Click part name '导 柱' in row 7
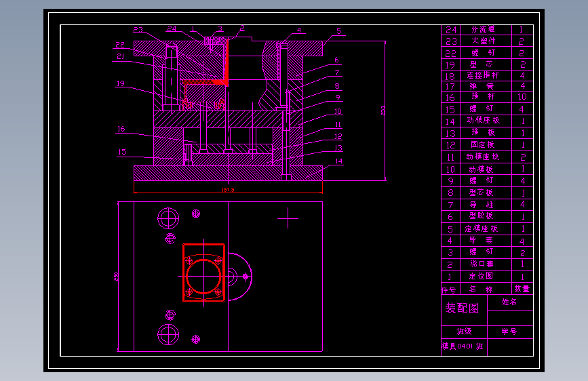 482,205
